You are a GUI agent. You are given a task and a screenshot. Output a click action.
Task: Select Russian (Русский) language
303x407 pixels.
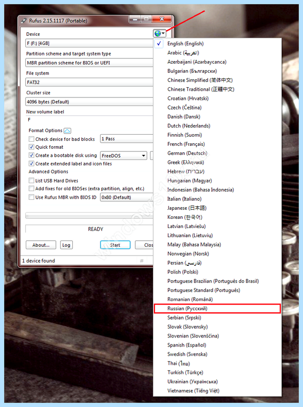point(217,308)
